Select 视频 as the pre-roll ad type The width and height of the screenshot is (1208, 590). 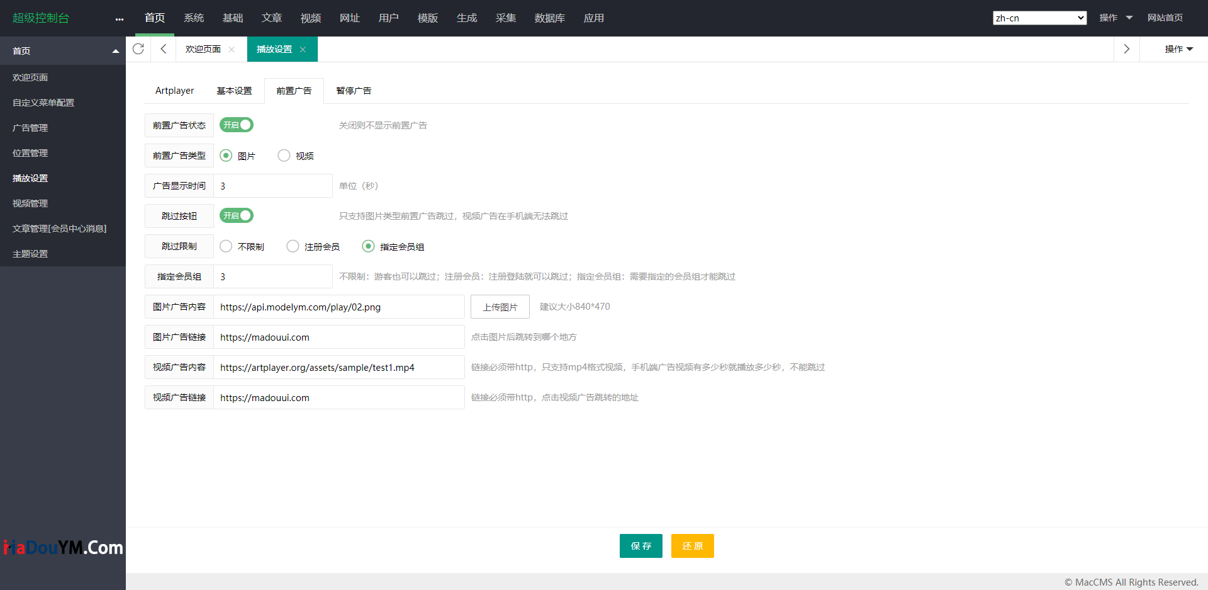point(284,156)
